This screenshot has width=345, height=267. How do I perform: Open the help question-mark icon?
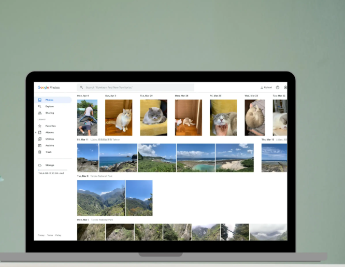[x=278, y=88]
